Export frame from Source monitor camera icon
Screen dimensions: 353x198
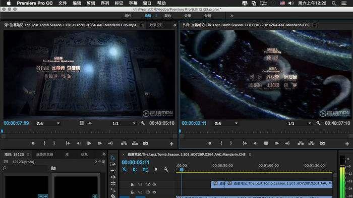[x=145, y=143]
